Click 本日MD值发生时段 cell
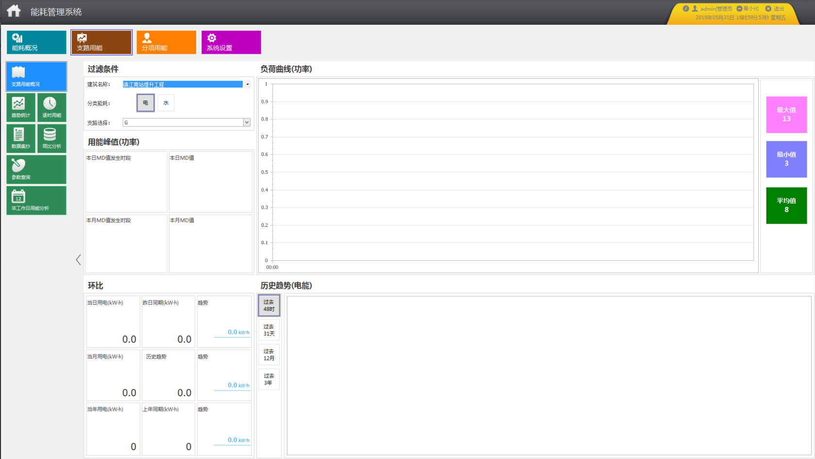Viewport: 815px width, 459px height. [x=126, y=182]
